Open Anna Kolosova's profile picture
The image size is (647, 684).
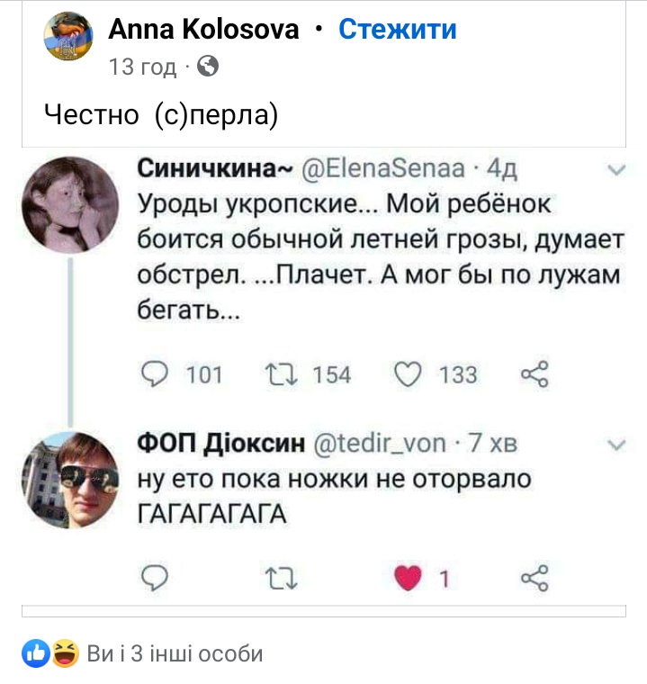pyautogui.click(x=67, y=40)
